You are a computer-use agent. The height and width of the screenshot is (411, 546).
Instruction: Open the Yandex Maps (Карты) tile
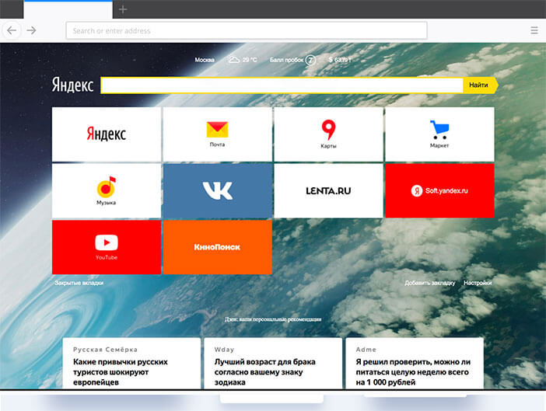328,134
